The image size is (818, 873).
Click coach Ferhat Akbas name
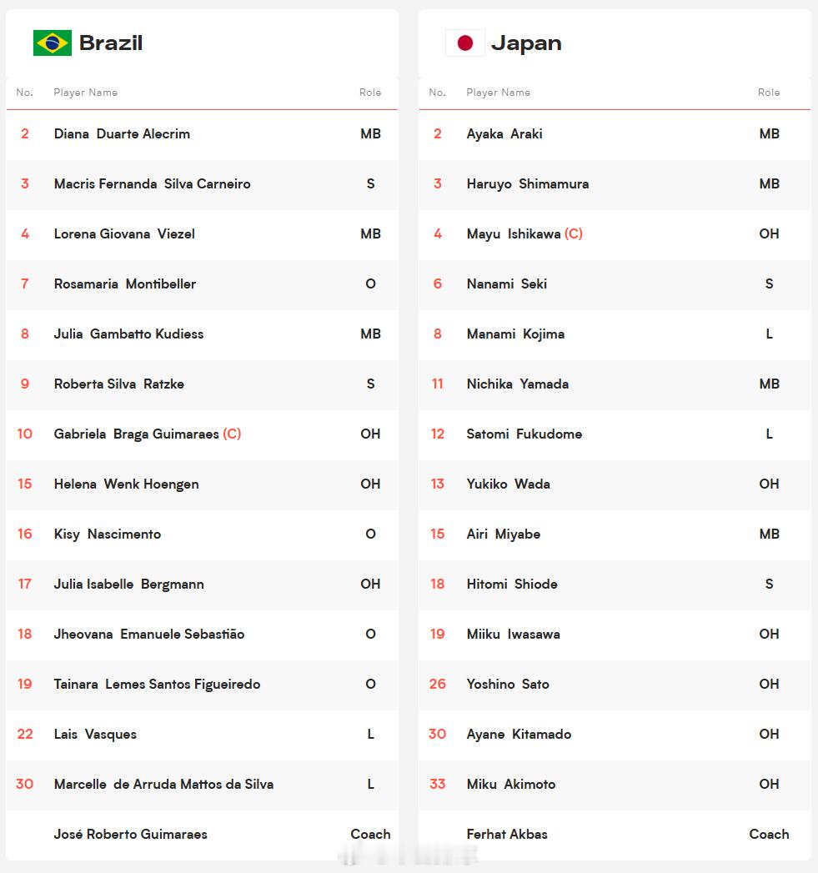(507, 834)
